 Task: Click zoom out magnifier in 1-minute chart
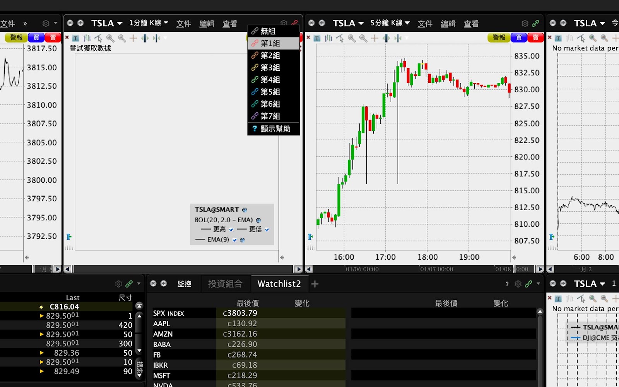[122, 38]
